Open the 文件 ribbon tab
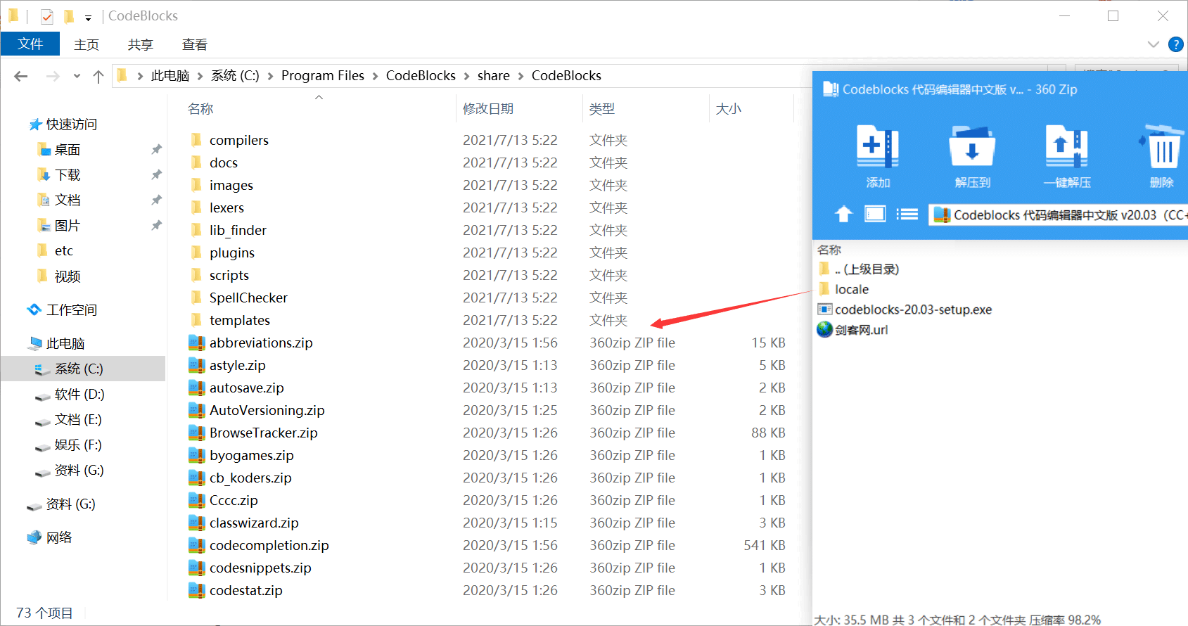 click(30, 44)
